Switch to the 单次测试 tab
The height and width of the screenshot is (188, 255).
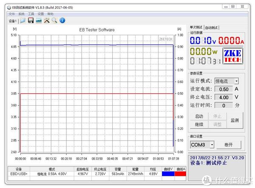click(x=196, y=27)
